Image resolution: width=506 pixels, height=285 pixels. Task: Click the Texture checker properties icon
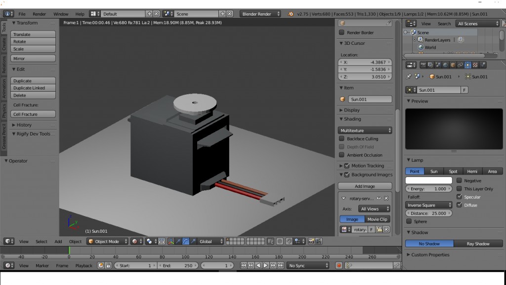point(475,65)
